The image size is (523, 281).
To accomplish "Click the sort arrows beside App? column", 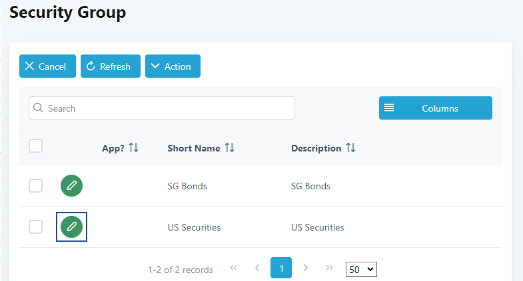I will [133, 148].
